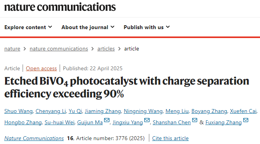This screenshot has height=144, width=260.
Task: Open author Shuo Wang's profile
Action: coord(18,111)
